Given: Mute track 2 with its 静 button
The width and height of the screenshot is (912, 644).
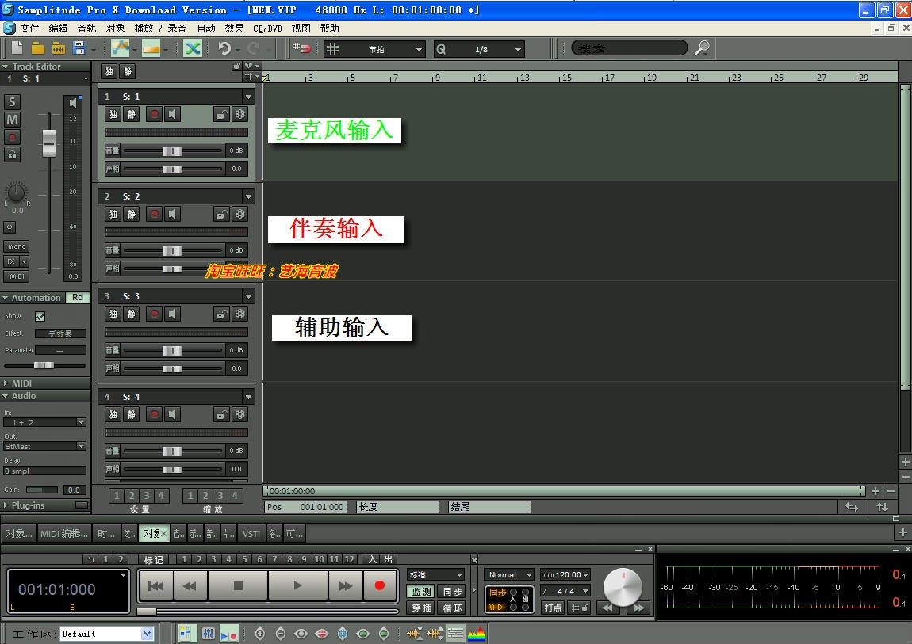Looking at the screenshot, I should (x=132, y=215).
